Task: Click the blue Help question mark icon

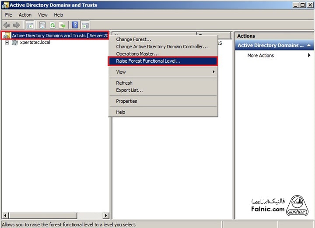Action: tap(75, 25)
